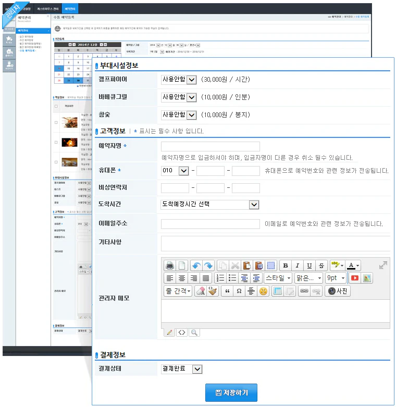The width and height of the screenshot is (396, 407).
Task: Click homepage house icon in background sidebar
Action: [9, 53]
